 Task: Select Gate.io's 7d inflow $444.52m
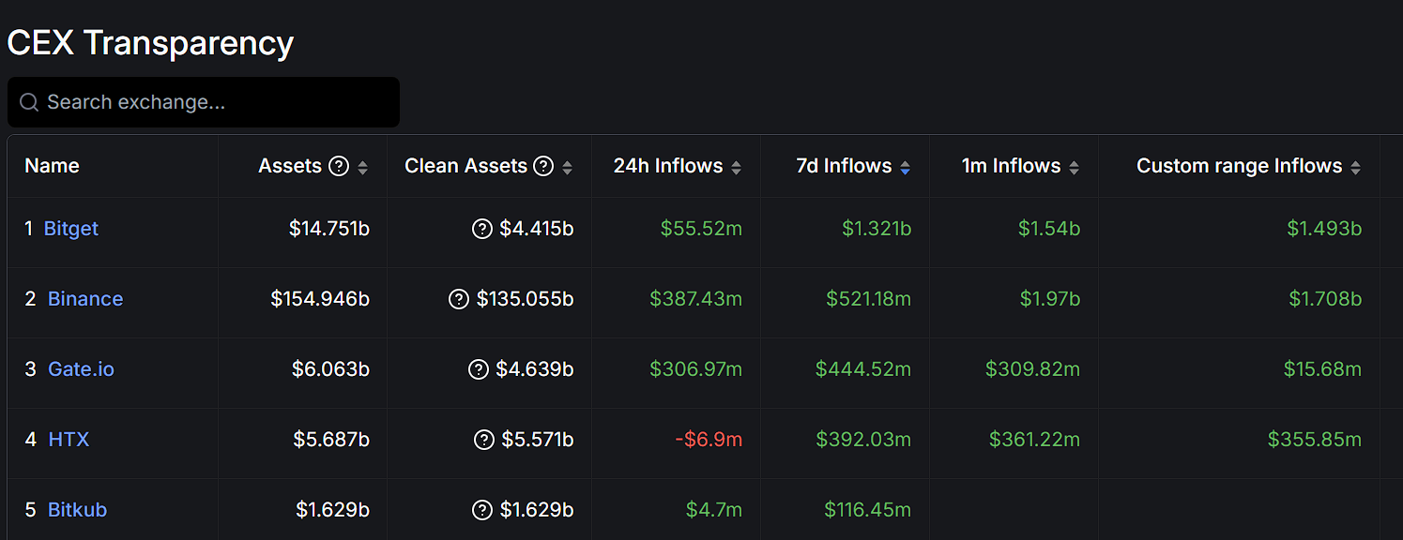tap(863, 369)
